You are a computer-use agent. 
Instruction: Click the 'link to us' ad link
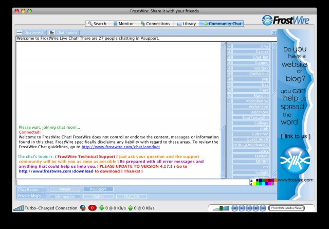coord(296,136)
